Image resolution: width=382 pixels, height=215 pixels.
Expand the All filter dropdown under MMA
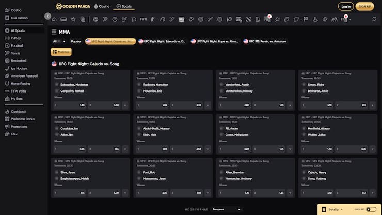click(59, 41)
